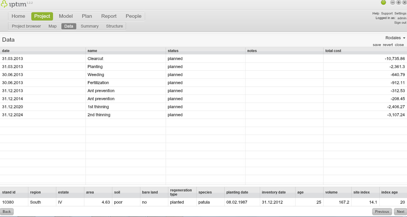
Task: Click the minus zoom icon
Action: [392, 2]
